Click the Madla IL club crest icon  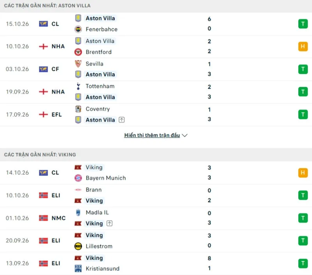point(78,212)
